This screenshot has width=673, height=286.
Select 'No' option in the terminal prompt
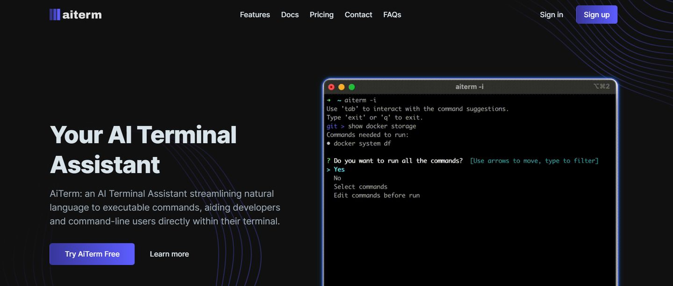tap(337, 178)
